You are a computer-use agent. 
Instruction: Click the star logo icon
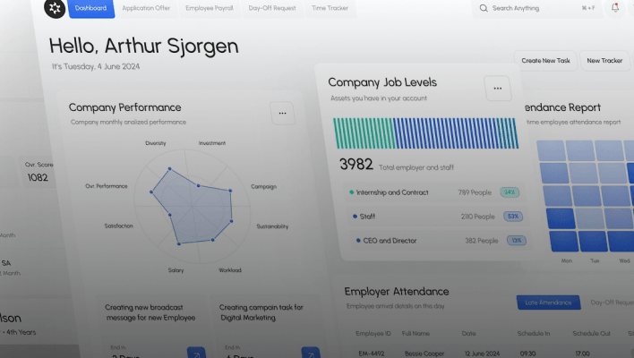(55, 8)
